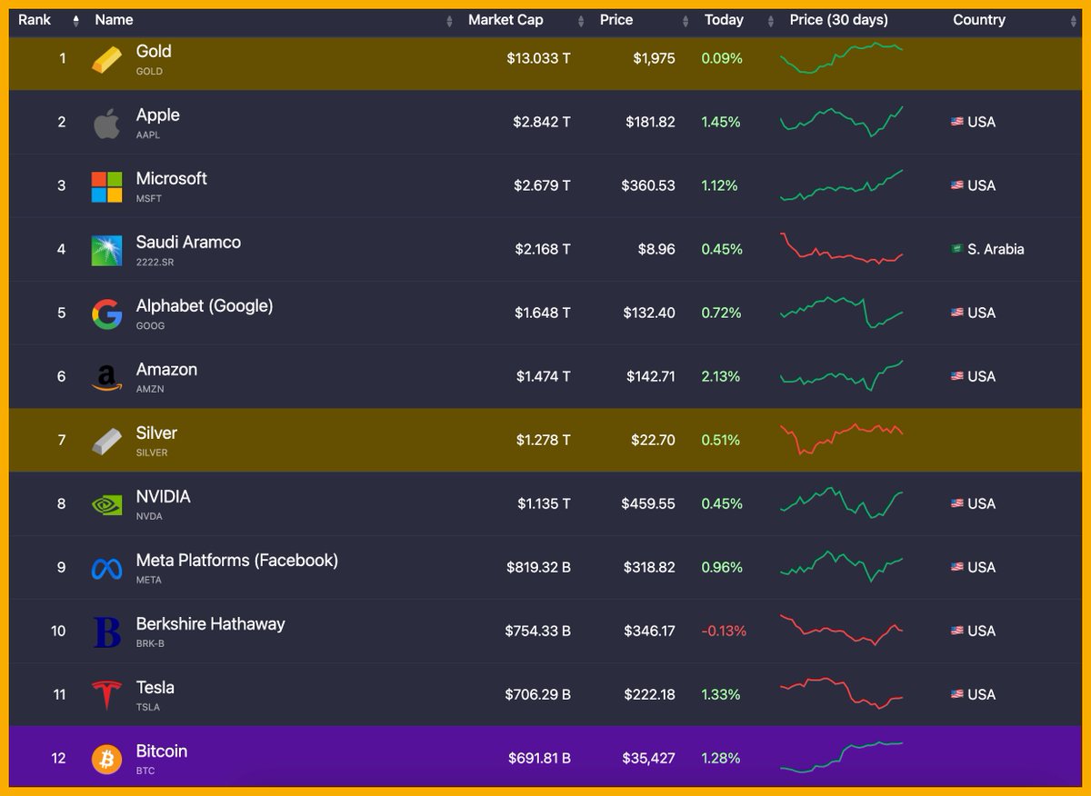Click the USA flag in Meta row
Screen dimensions: 1091x796
[957, 567]
